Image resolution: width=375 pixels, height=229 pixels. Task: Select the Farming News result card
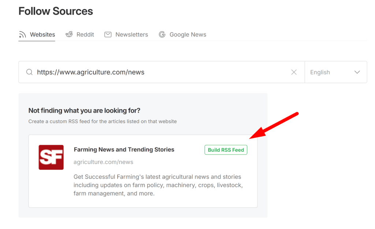point(143,171)
